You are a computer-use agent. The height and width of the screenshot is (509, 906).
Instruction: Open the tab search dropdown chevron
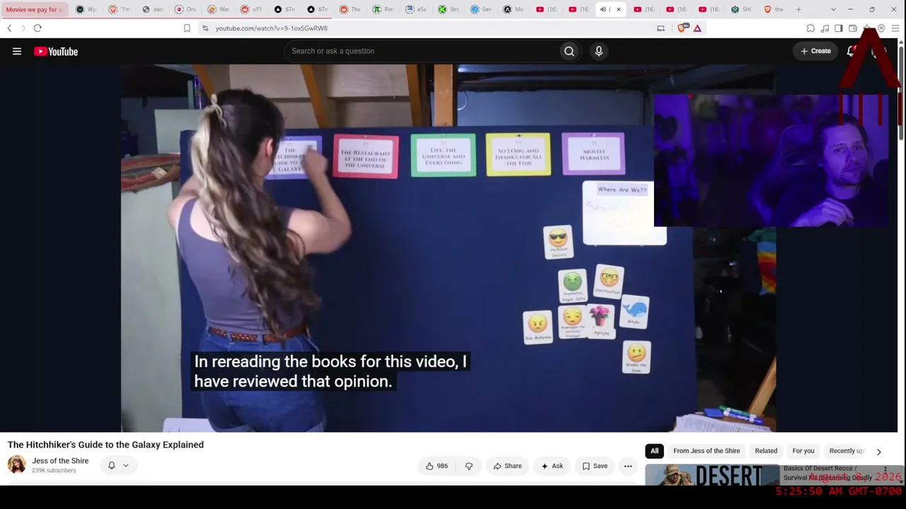point(833,9)
